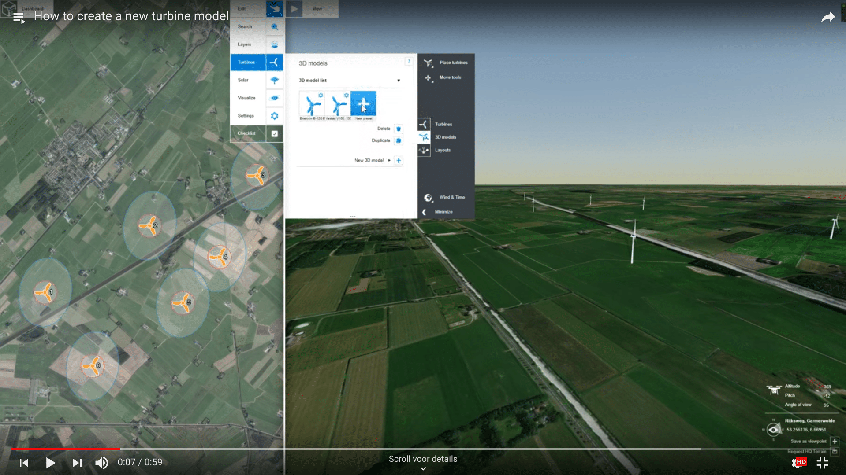Viewport: 846px width, 475px height.
Task: Click the drone camera icon
Action: 774,390
